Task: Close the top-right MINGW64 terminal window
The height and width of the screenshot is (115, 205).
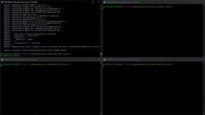Action: tap(201, 2)
